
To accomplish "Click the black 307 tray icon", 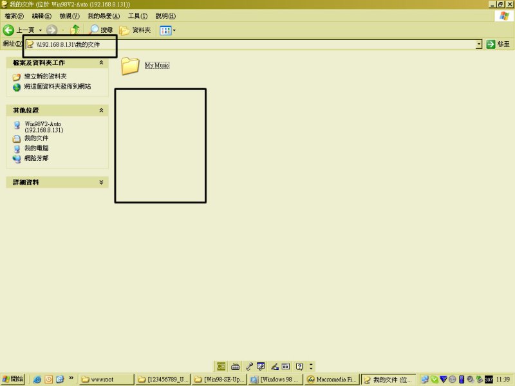I will click(489, 380).
